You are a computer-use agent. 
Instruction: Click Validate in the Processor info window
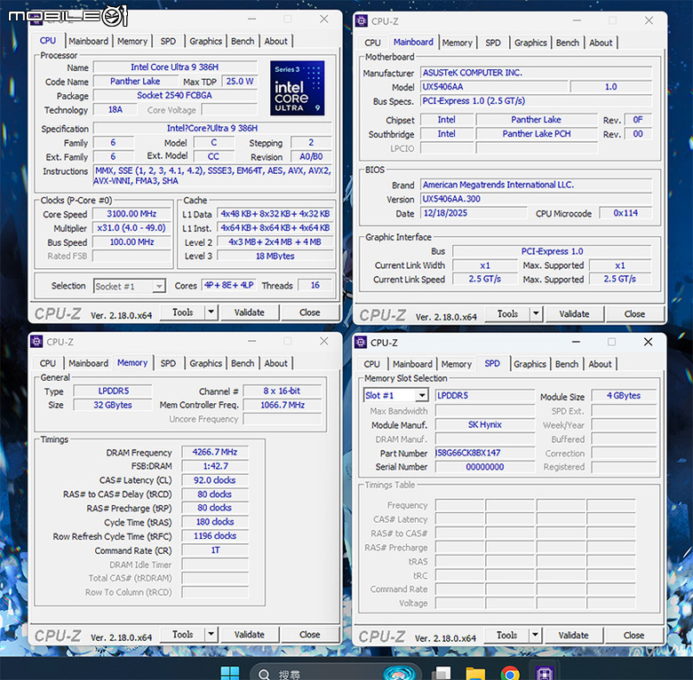(x=250, y=312)
